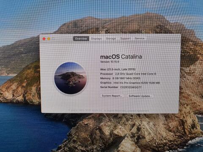
Task: Click the Graphics Intel Iris Pro line
Action: point(130,83)
